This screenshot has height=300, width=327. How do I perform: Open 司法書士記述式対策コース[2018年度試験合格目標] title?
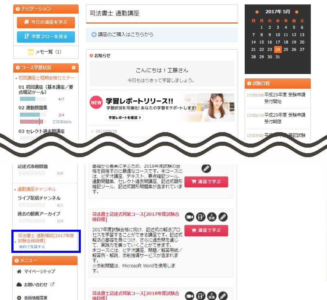[136, 296]
